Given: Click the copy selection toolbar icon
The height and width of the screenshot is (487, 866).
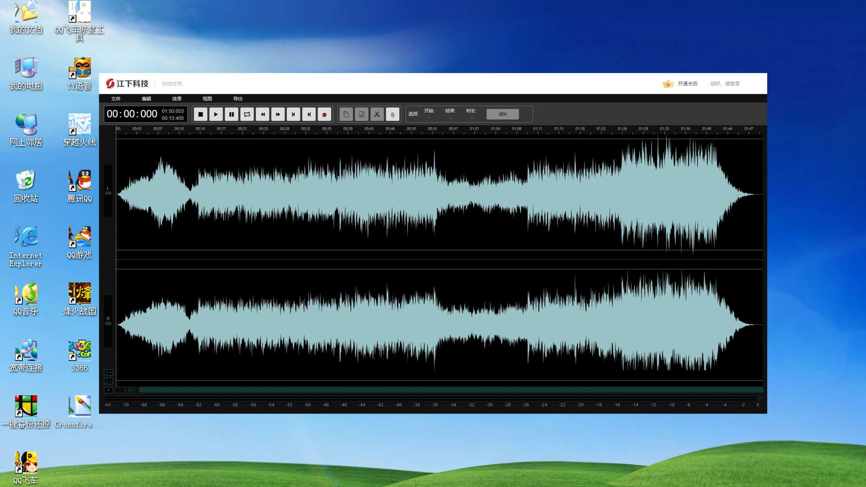Looking at the screenshot, I should point(346,115).
